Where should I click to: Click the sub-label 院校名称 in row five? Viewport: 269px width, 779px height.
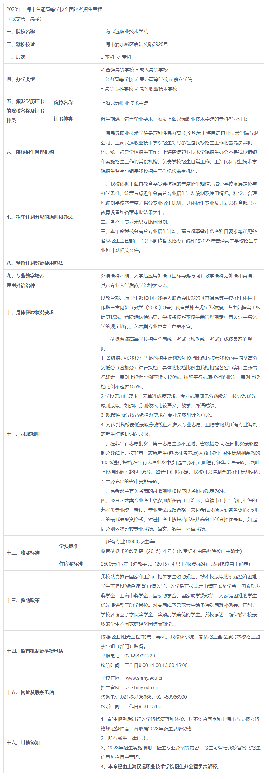[63, 103]
